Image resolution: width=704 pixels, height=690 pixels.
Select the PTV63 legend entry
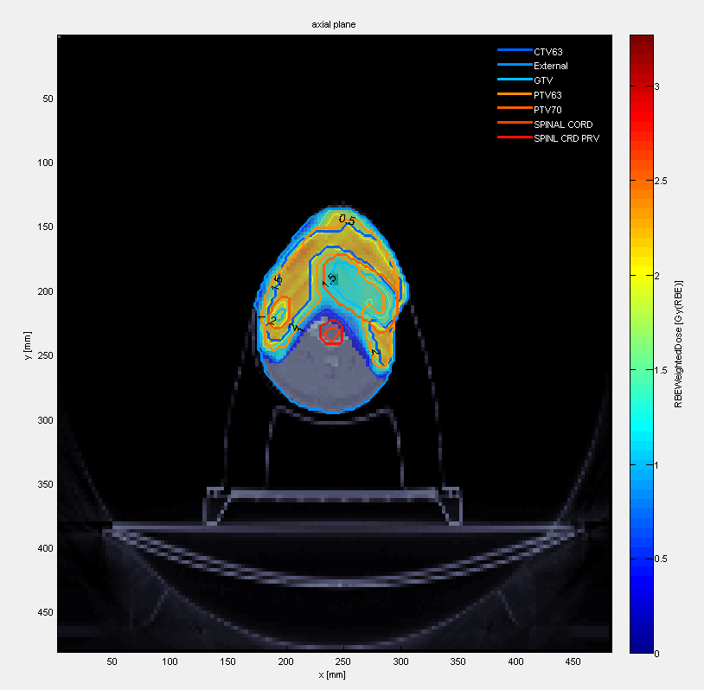point(548,95)
